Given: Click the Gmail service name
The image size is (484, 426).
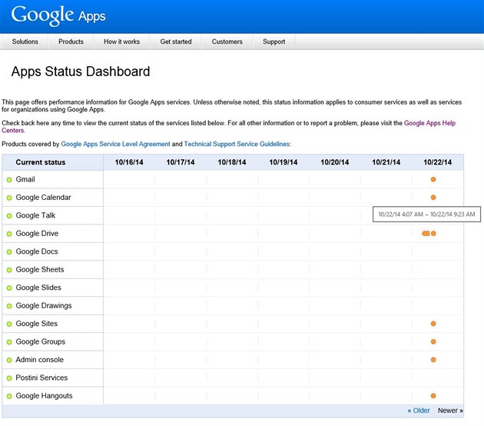Looking at the screenshot, I should pos(25,179).
